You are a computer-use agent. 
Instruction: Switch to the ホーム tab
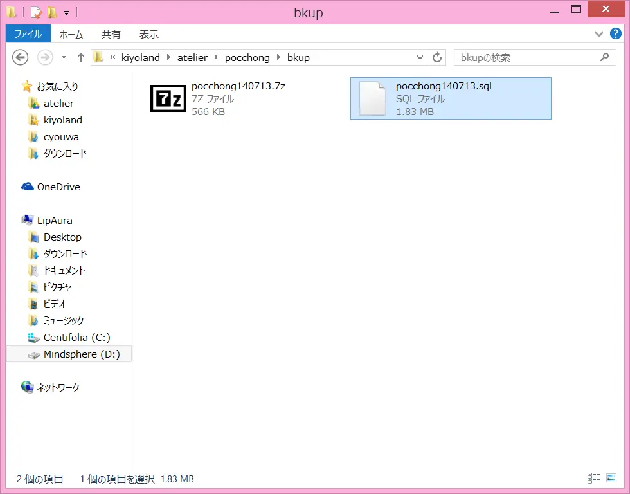click(71, 34)
